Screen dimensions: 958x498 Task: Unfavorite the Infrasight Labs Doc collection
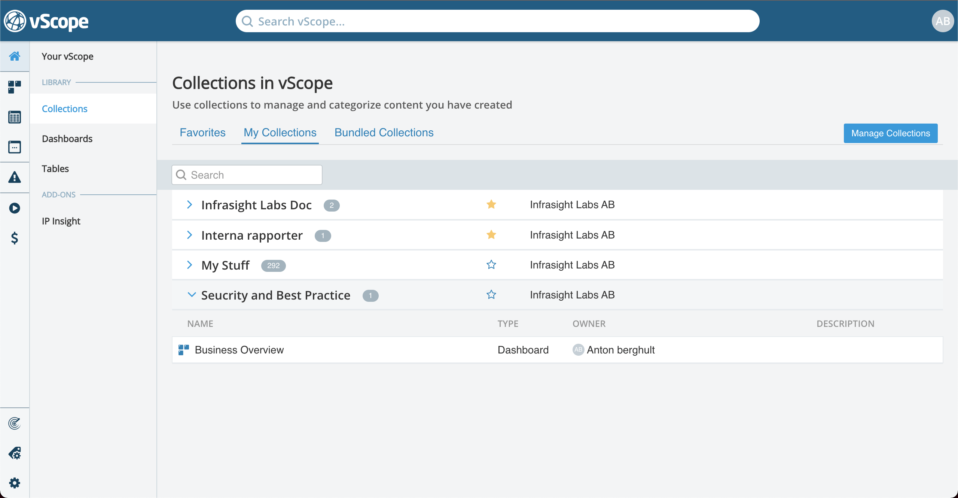point(491,204)
